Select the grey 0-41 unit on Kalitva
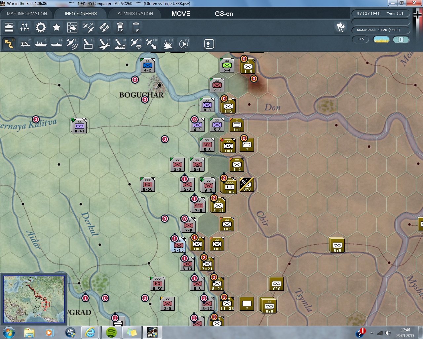The image size is (423, 339). point(79,125)
